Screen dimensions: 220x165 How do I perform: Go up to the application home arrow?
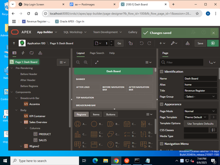pos(14,43)
